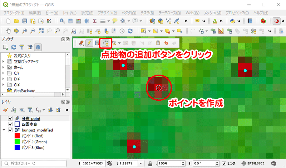
Task: Click the blue バンド 3 color swatch
Action: 17,147
